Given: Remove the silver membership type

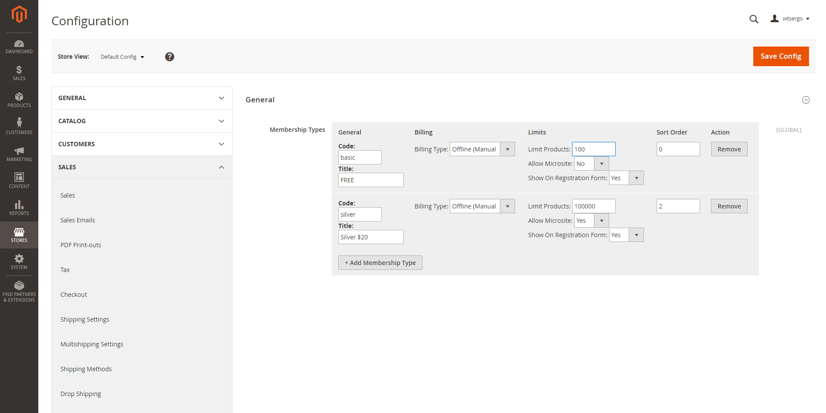Looking at the screenshot, I should 729,206.
